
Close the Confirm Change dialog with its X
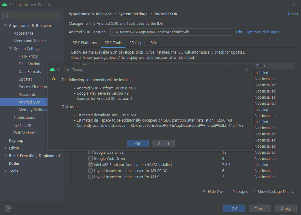click(x=246, y=69)
